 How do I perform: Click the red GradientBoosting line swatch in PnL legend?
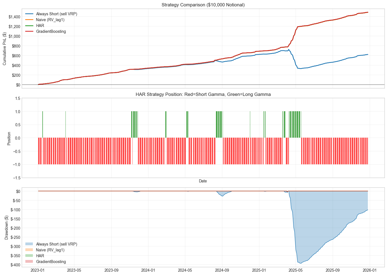coord(29,31)
